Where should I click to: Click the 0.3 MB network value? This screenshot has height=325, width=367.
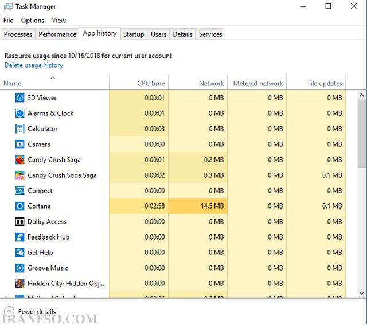pos(214,175)
